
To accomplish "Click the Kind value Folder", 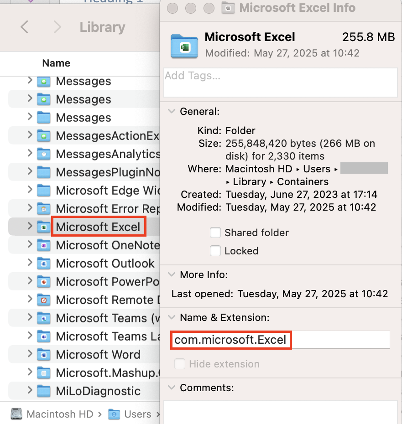I will click(x=240, y=130).
